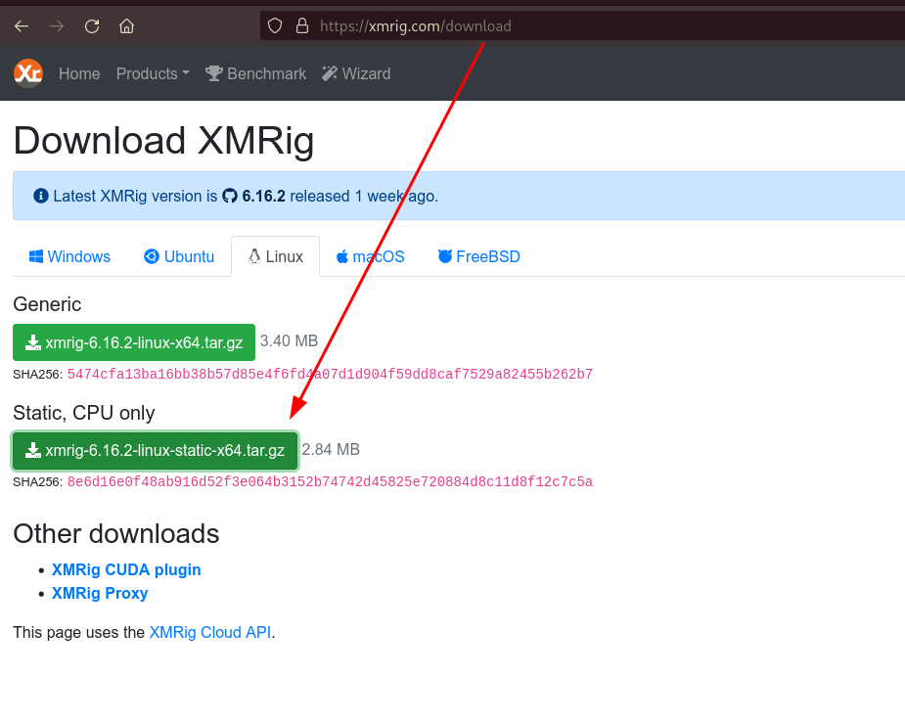Open the XMRig Cloud API link

coord(210,633)
